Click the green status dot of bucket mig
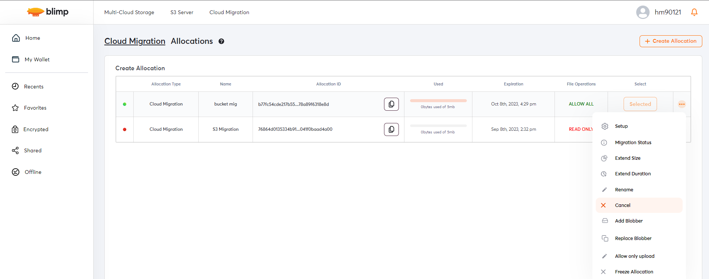Screen dimensions: 709x279 click(x=124, y=104)
